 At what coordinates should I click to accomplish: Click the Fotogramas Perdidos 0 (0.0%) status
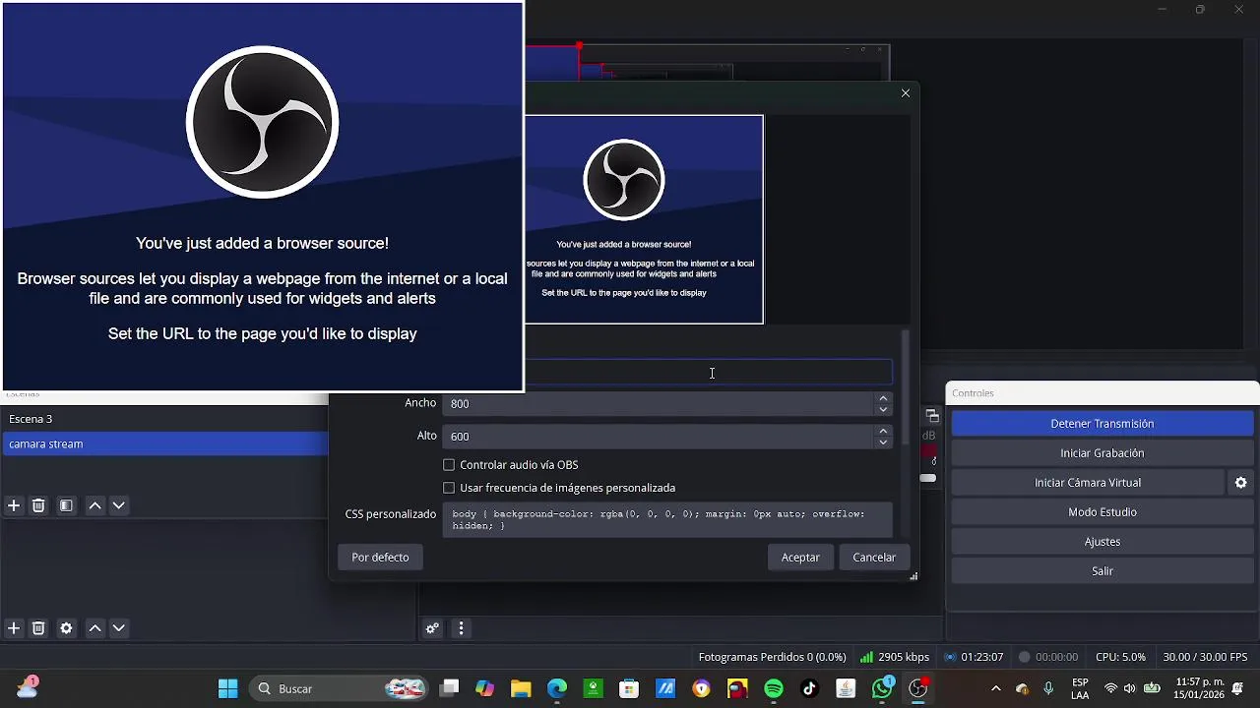coord(772,657)
